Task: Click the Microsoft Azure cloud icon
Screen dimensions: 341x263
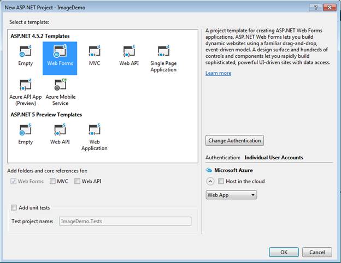Action: click(x=209, y=170)
